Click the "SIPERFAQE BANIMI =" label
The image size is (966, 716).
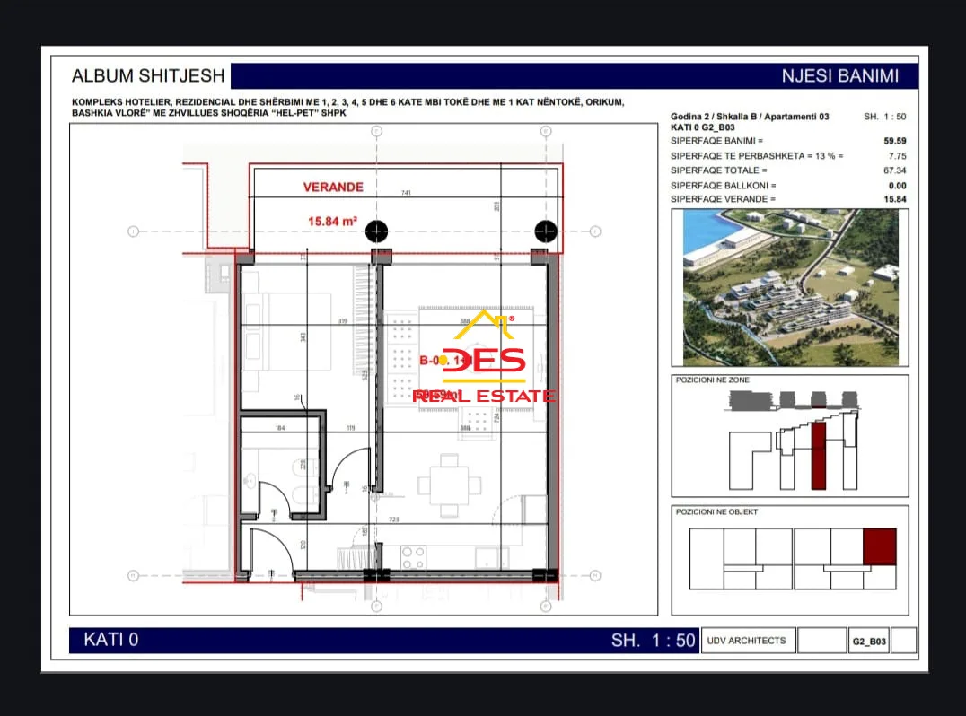tap(716, 141)
